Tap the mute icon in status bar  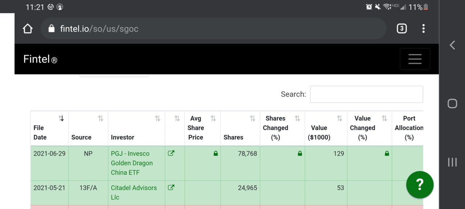[378, 7]
